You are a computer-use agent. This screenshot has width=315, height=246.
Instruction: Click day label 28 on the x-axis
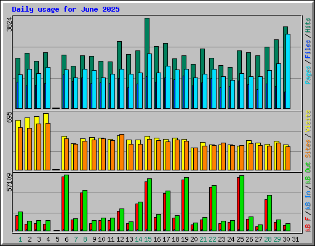268,239
